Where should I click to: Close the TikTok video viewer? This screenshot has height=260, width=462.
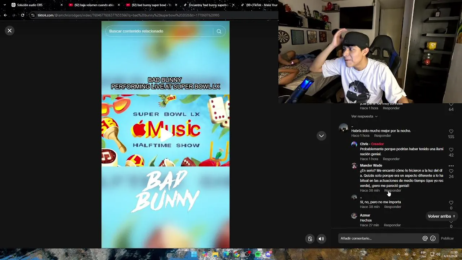tap(10, 31)
